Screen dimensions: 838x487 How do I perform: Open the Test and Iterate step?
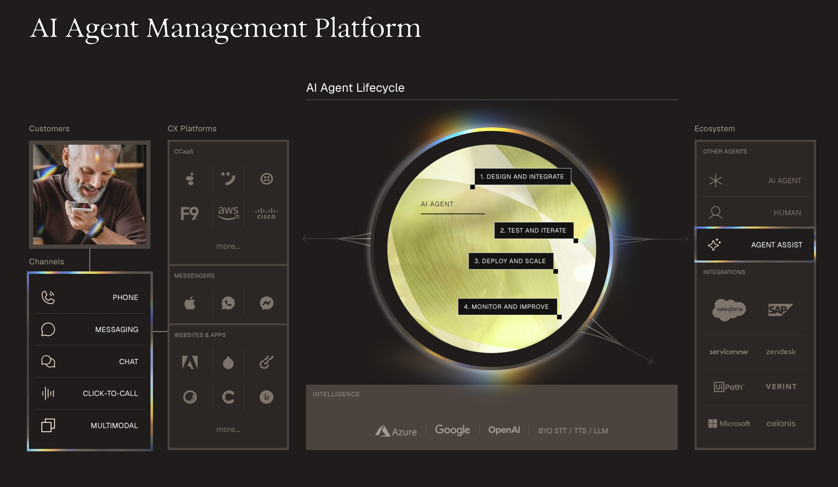coord(533,230)
